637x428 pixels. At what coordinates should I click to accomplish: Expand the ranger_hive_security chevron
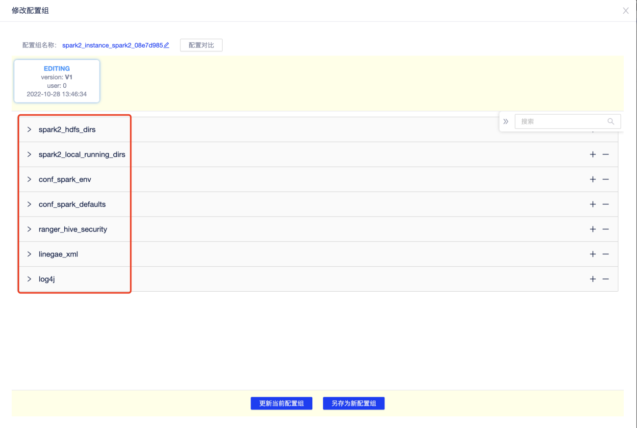click(x=29, y=229)
